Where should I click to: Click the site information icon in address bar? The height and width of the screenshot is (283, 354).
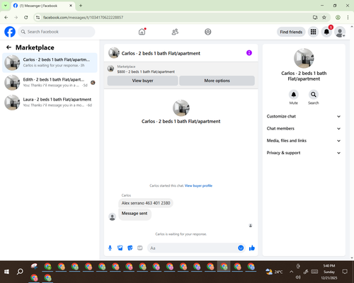click(x=38, y=17)
